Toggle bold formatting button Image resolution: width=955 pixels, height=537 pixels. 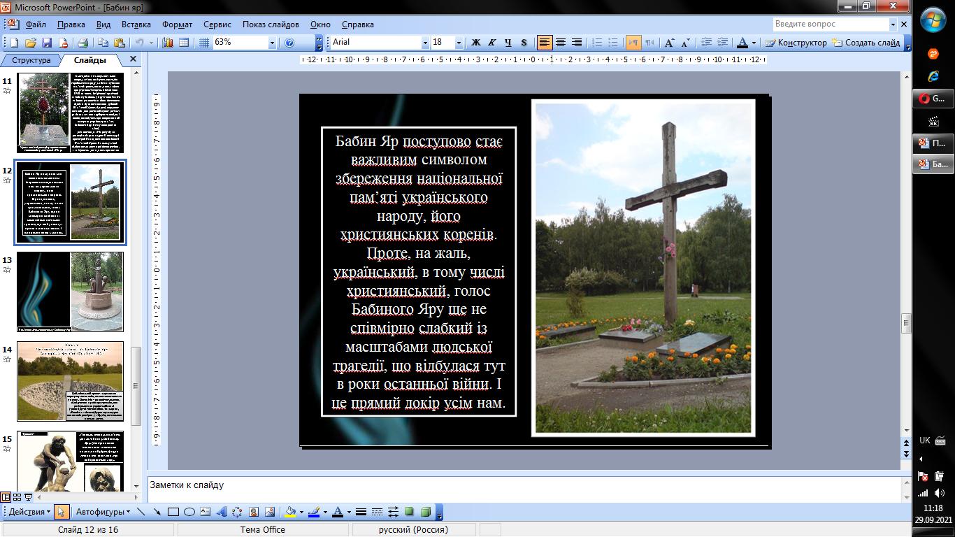click(x=476, y=43)
